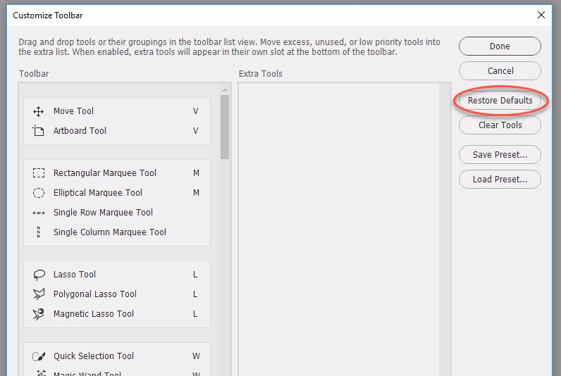Viewport: 561px width, 376px height.
Task: Choose the Polygonal Lasso Tool icon
Action: (x=39, y=294)
